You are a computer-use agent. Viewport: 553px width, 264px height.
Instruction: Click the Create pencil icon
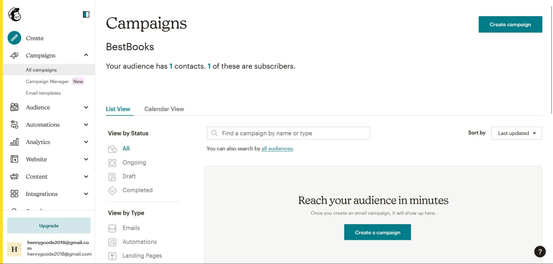coord(14,38)
